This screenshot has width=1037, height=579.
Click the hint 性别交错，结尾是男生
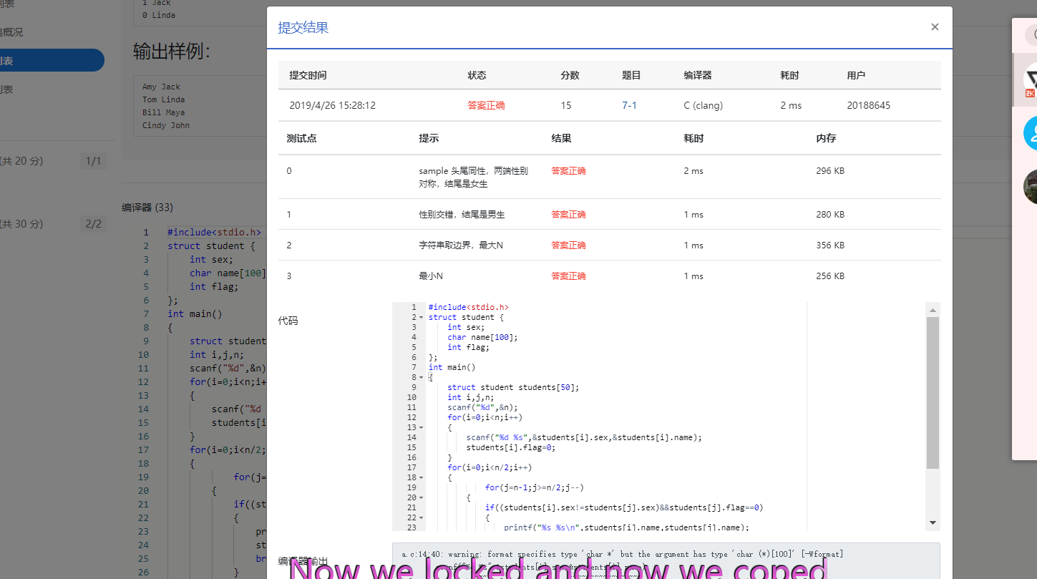pyautogui.click(x=462, y=215)
